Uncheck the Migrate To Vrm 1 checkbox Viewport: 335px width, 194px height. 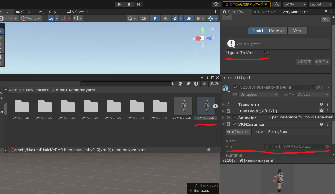click(x=266, y=53)
